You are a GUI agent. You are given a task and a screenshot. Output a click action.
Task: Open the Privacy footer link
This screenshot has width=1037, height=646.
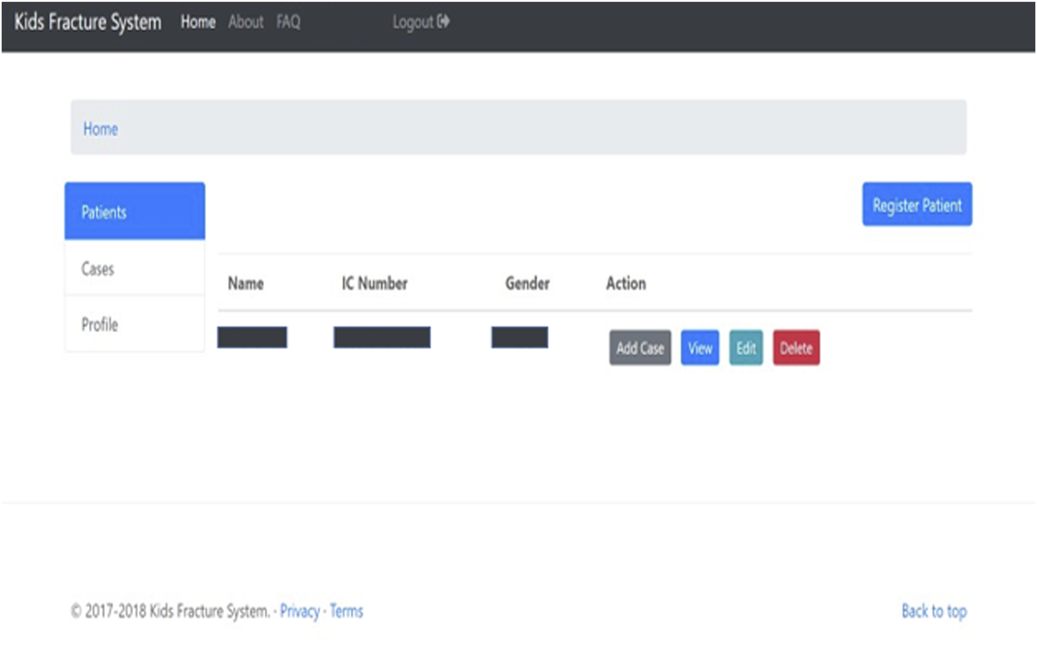tap(300, 611)
